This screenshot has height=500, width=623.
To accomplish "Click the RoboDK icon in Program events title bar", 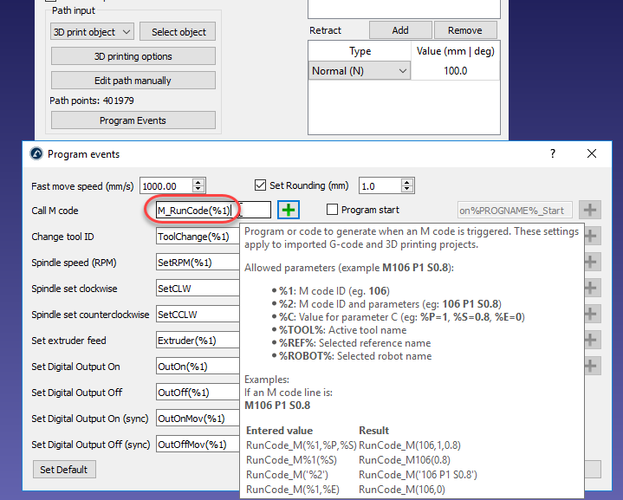I will point(36,154).
